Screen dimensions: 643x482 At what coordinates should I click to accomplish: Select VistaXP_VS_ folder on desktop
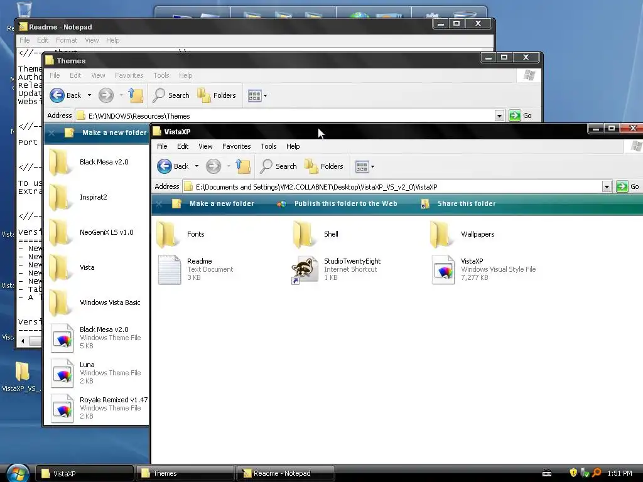point(21,377)
